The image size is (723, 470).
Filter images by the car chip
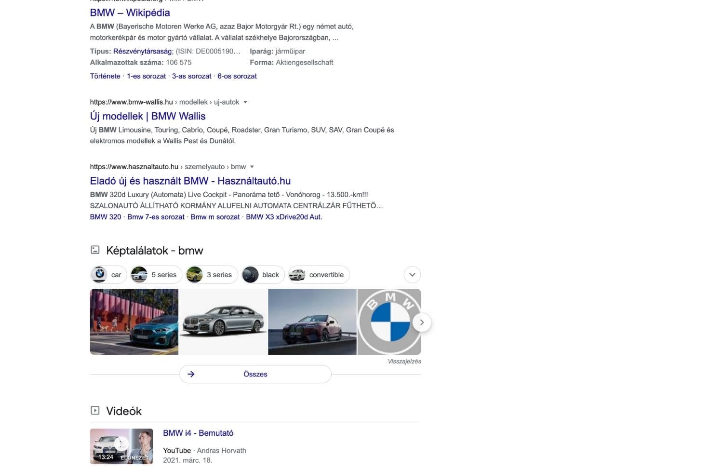(x=108, y=275)
